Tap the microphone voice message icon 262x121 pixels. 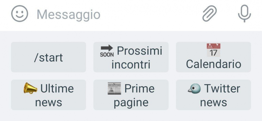[244, 14]
